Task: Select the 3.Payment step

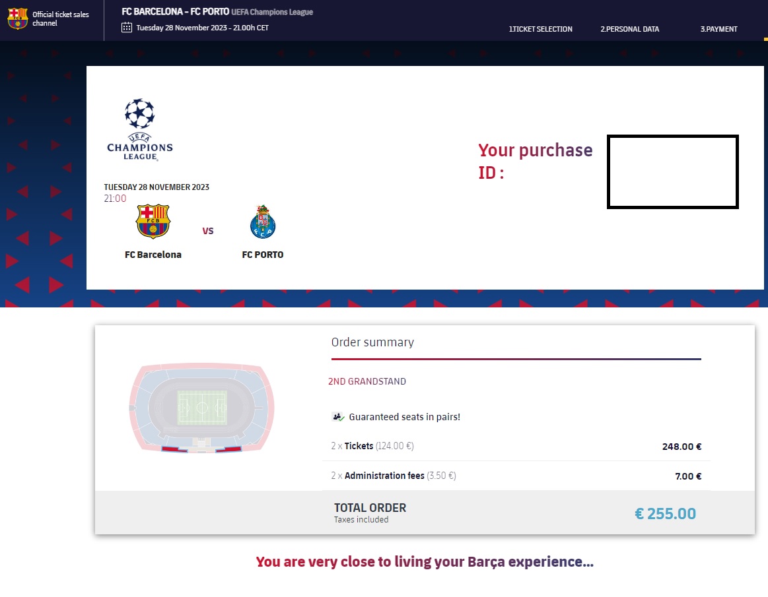Action: click(x=718, y=29)
